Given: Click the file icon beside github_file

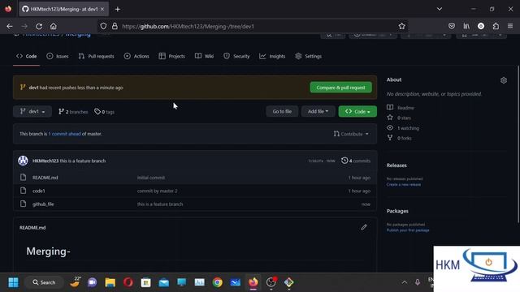Looking at the screenshot, I should click(x=23, y=204).
